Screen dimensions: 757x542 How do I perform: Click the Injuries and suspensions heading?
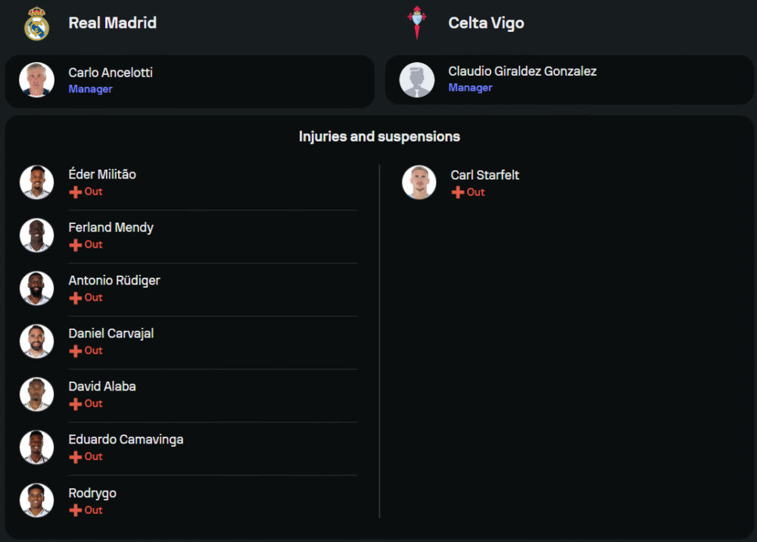[x=379, y=136]
